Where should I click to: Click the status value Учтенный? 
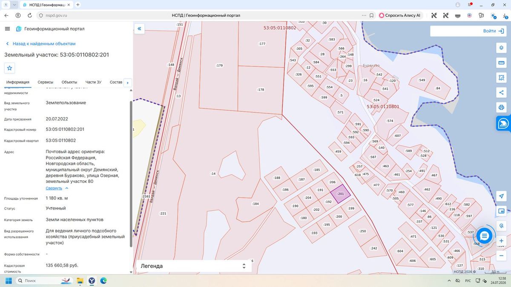point(56,208)
